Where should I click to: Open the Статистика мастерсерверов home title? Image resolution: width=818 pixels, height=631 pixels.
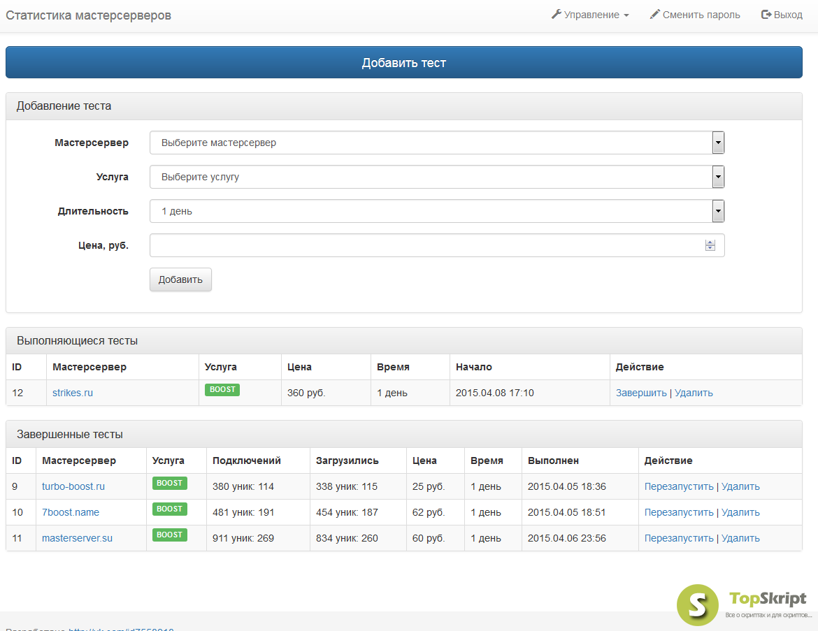[88, 15]
